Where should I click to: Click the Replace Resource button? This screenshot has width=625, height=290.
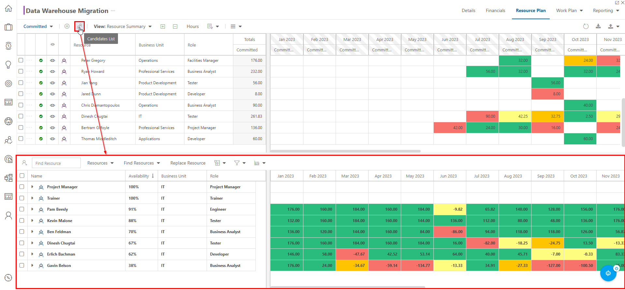188,163
